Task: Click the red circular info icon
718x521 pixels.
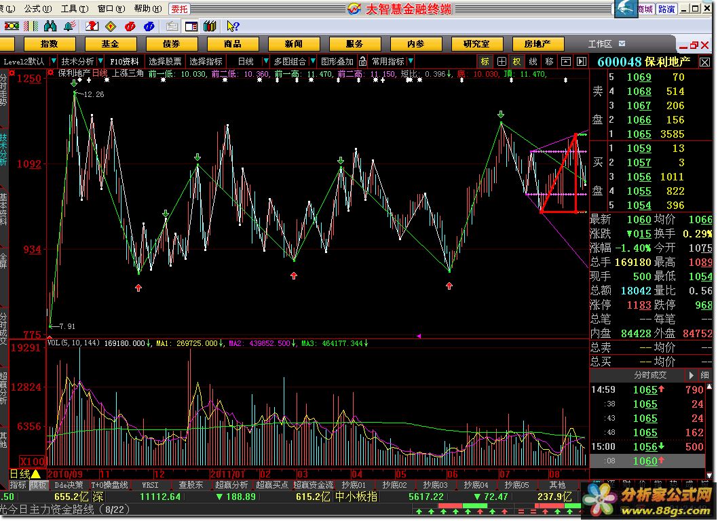Action: 130,26
